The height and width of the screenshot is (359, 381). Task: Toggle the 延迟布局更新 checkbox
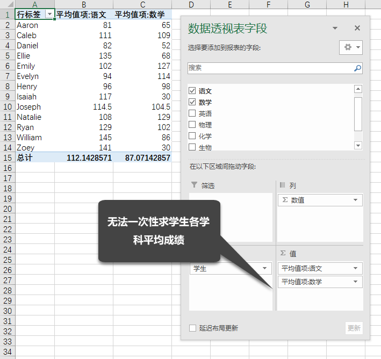coord(193,328)
